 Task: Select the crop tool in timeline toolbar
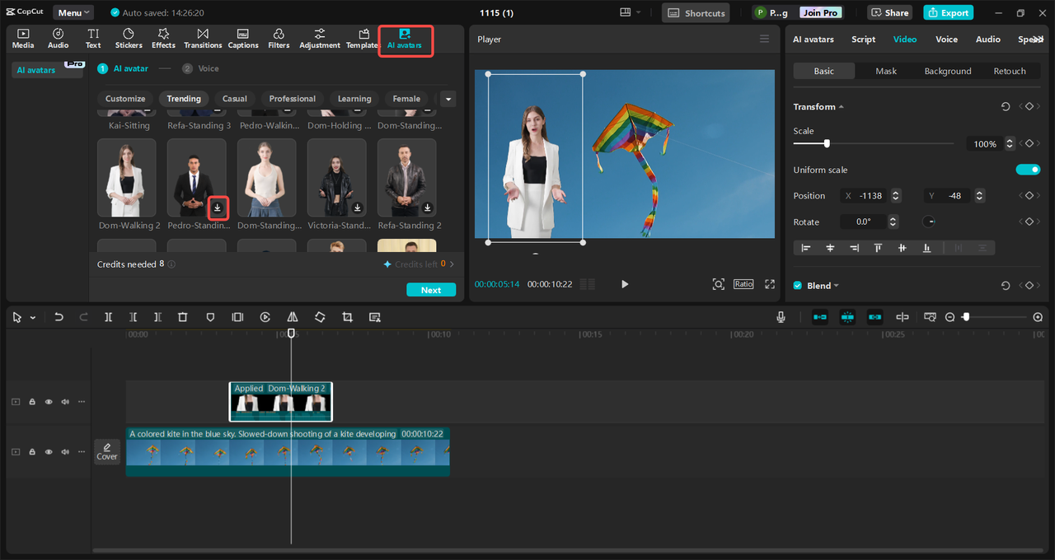[x=347, y=317]
